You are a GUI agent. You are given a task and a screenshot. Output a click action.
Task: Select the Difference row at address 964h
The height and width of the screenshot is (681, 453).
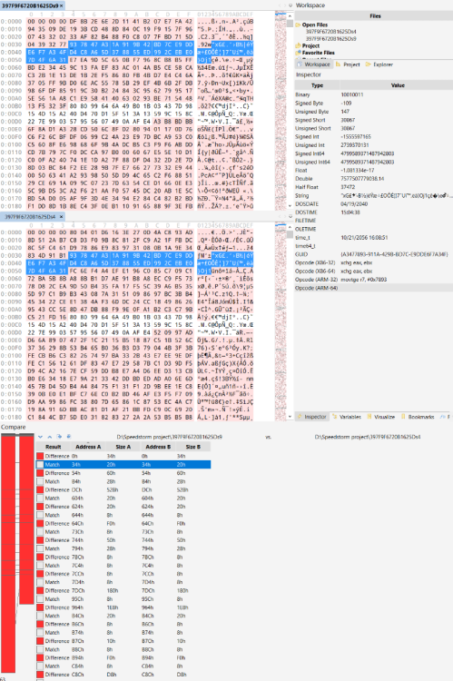coord(123,607)
